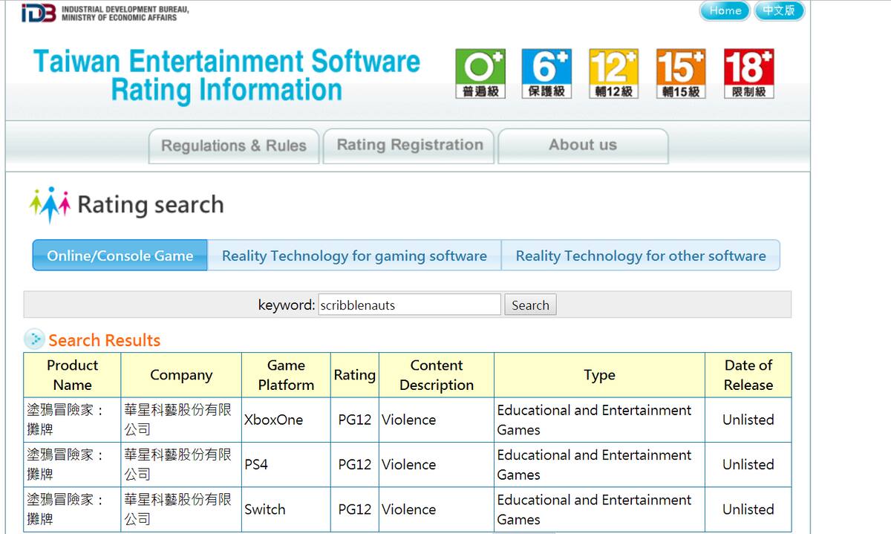Click the Content Description column header
This screenshot has width=891, height=534.
[x=437, y=375]
